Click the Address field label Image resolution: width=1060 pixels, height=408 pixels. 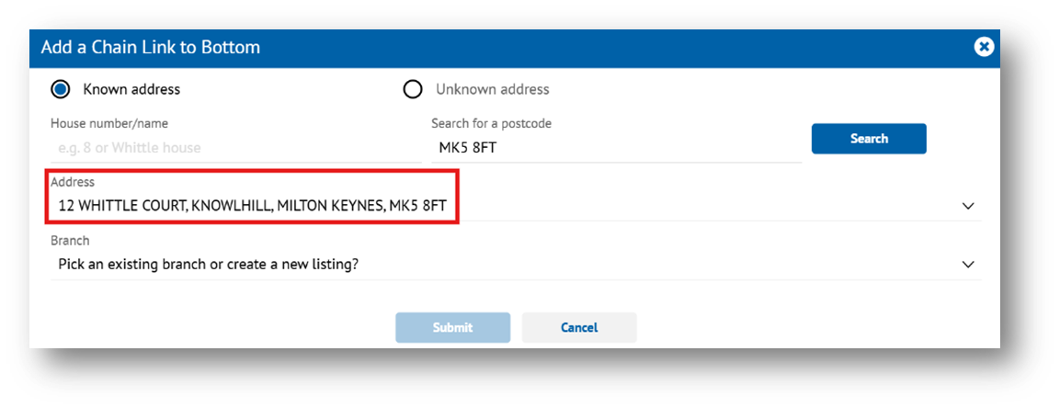click(x=73, y=182)
